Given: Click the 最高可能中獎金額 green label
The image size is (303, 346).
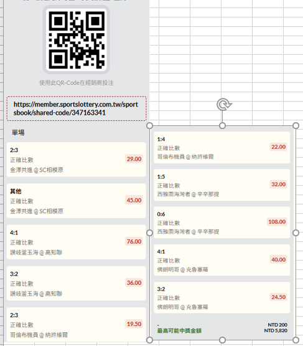Looking at the screenshot, I should [x=179, y=330].
